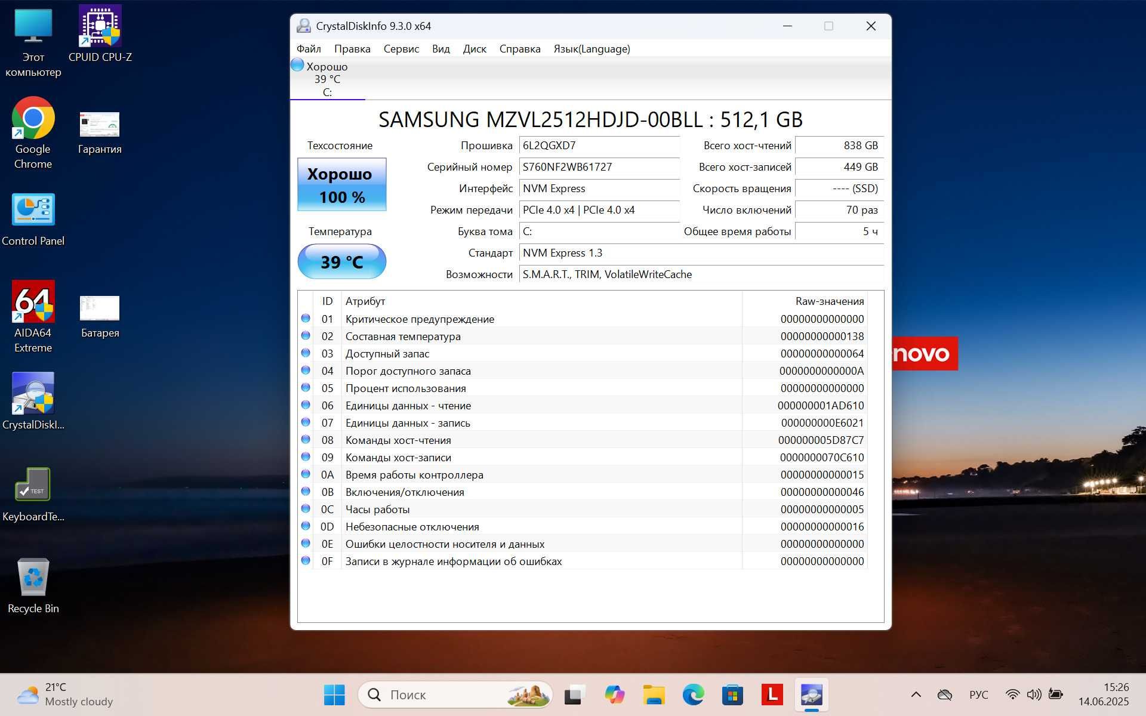Viewport: 1146px width, 716px height.
Task: Click the Число включений value 70 раз
Action: tap(839, 210)
